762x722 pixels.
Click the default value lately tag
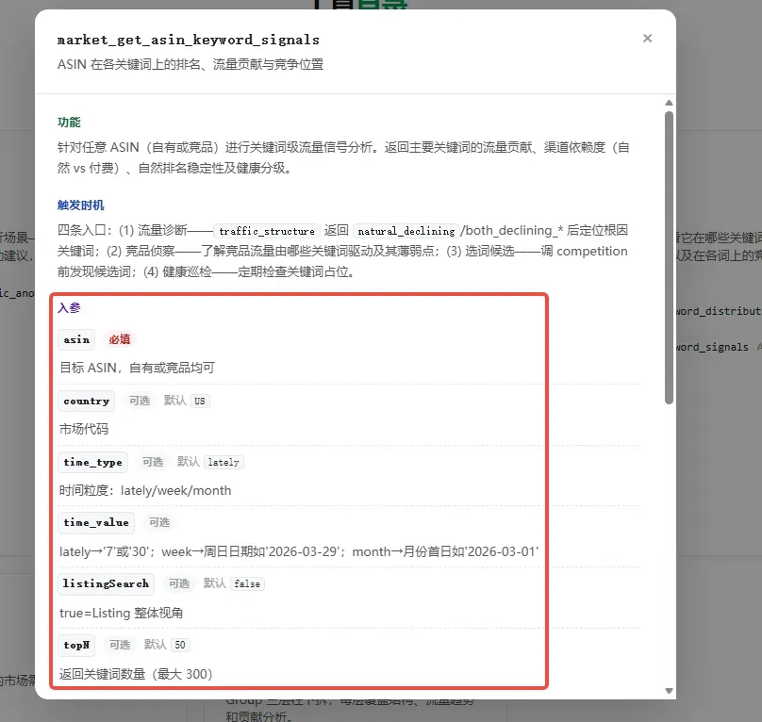click(x=224, y=462)
